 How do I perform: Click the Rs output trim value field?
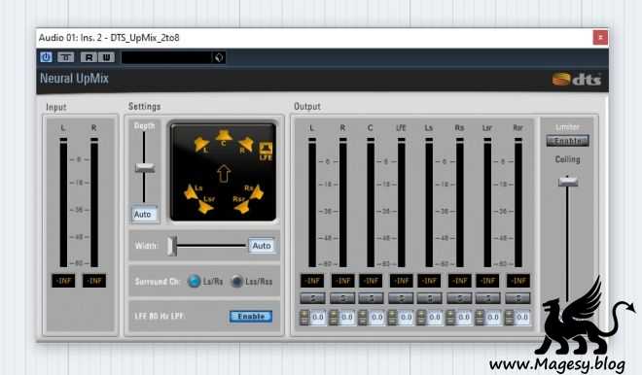click(x=464, y=318)
